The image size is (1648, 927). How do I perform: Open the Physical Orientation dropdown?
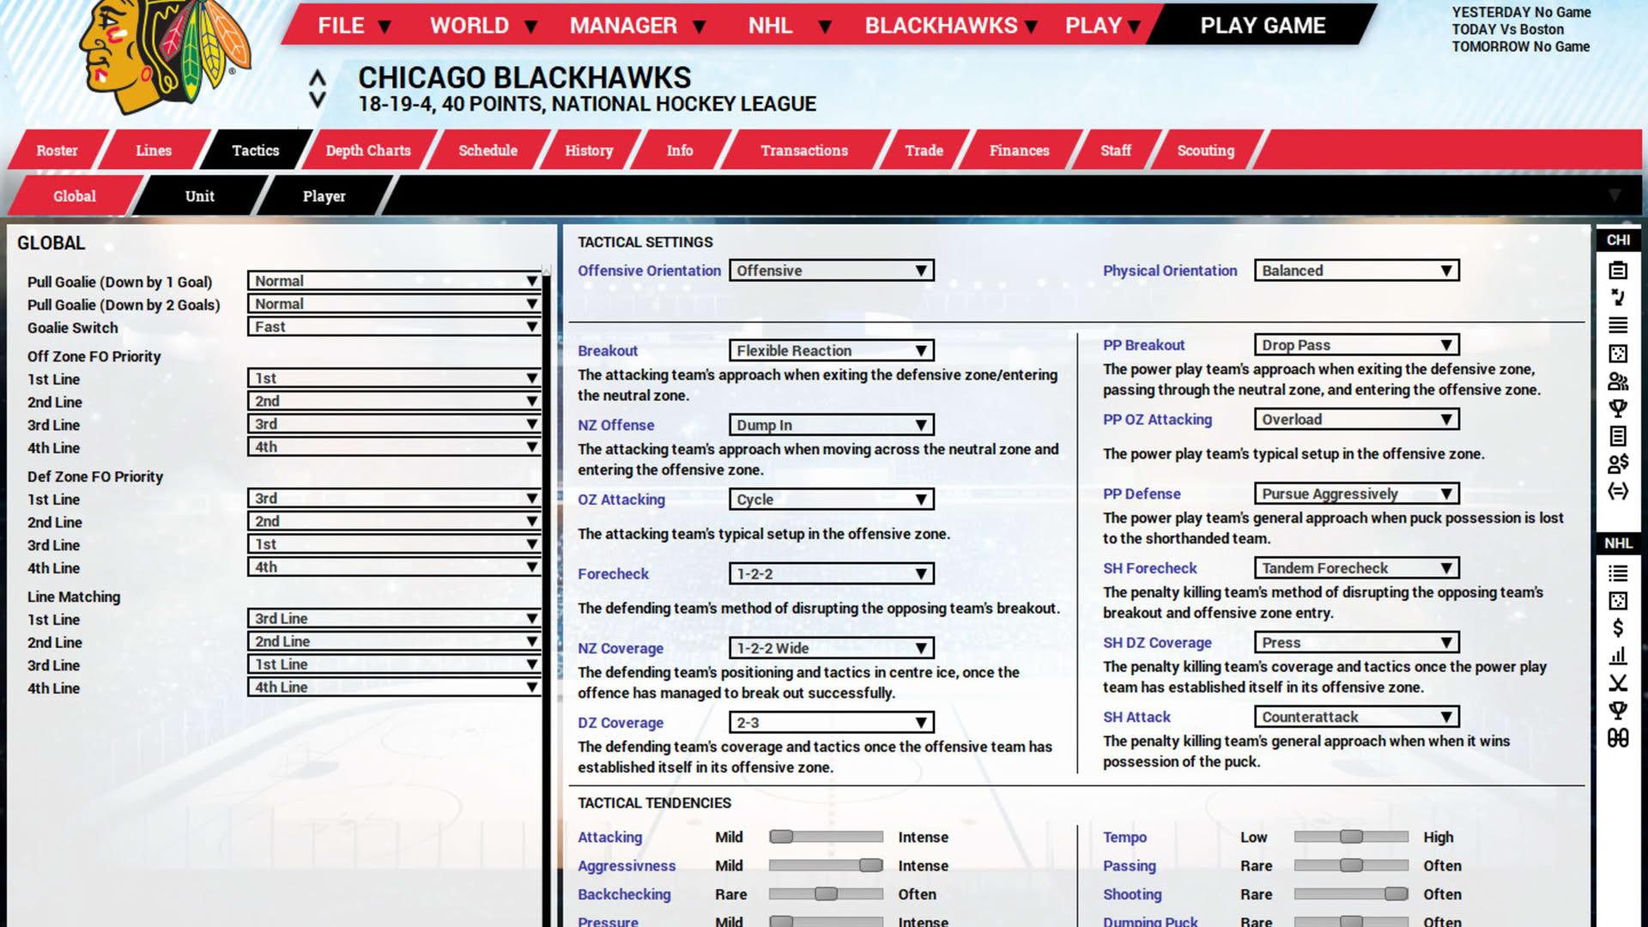(1356, 270)
